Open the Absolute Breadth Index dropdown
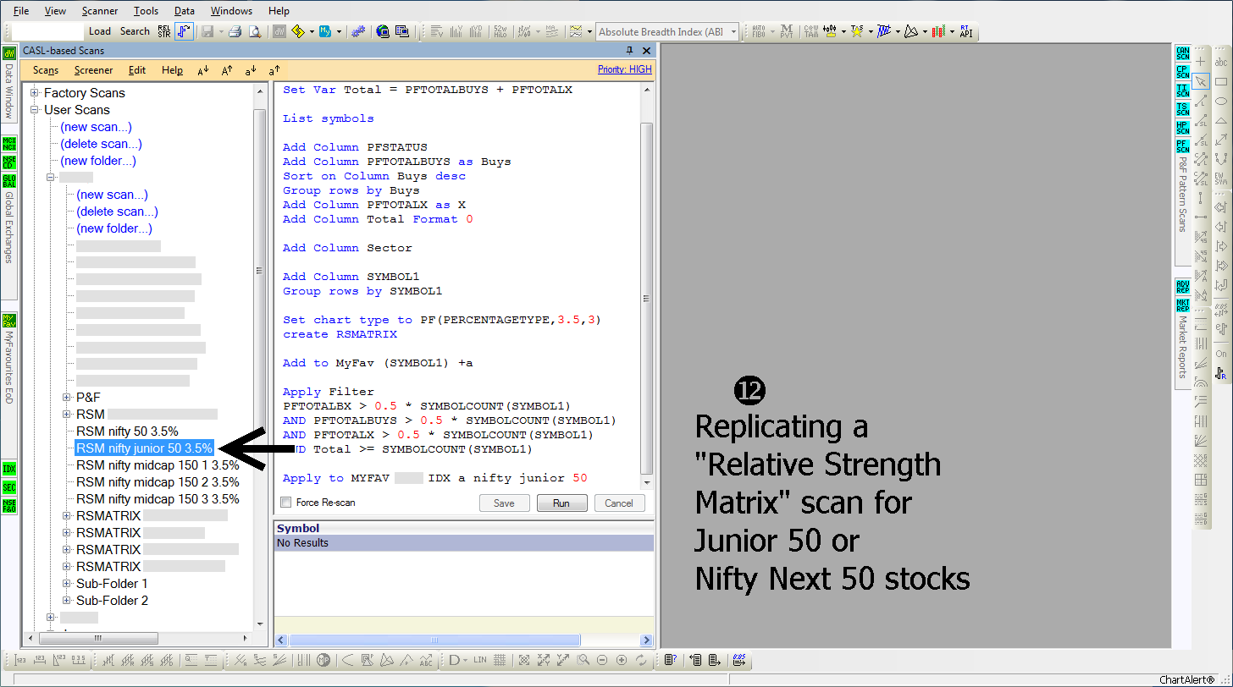Screen dimensions: 1233x687 click(733, 32)
